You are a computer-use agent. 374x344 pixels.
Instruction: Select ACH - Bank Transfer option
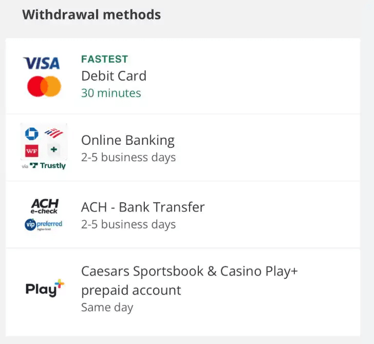point(183,215)
